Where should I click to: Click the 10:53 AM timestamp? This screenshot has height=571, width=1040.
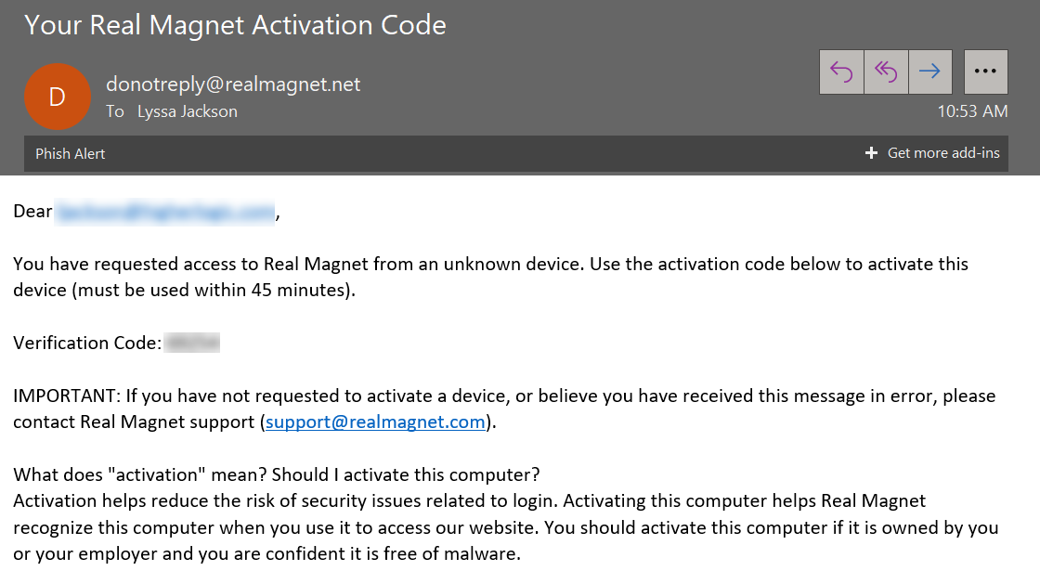(x=972, y=111)
